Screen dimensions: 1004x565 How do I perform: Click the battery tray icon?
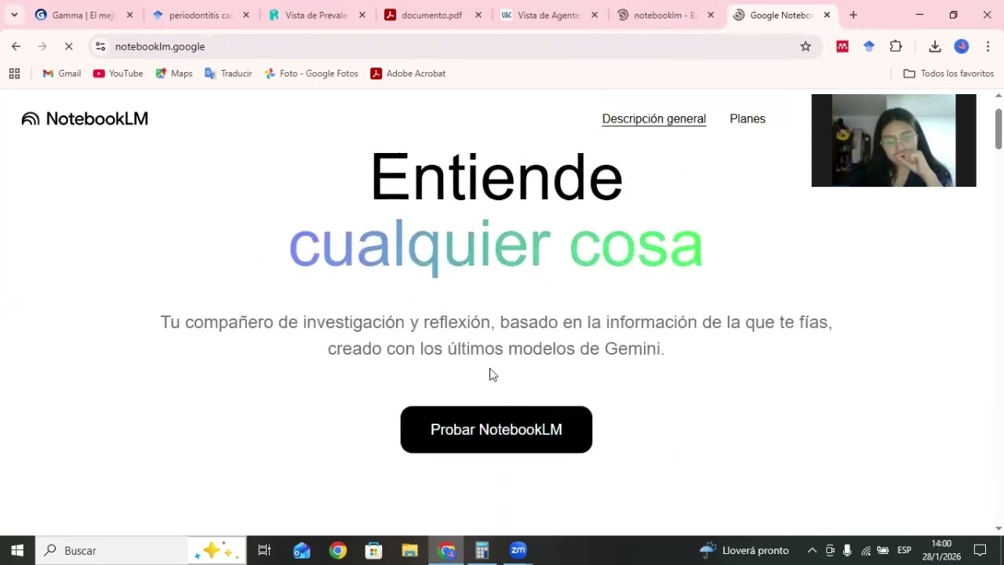point(883,550)
